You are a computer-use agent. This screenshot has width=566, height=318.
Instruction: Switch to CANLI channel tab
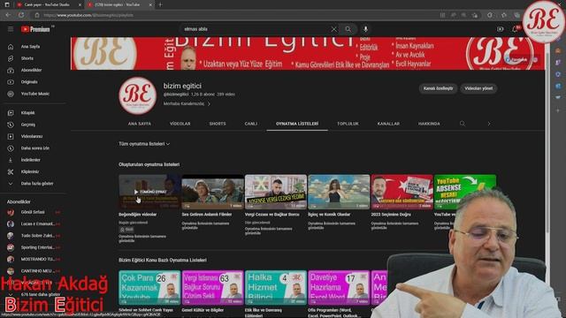[251, 124]
